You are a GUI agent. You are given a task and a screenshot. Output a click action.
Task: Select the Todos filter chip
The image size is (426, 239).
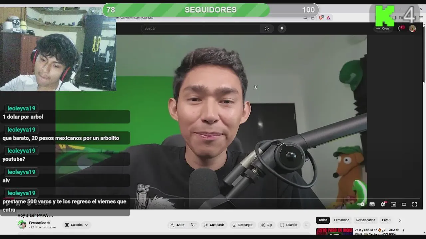[323, 220]
